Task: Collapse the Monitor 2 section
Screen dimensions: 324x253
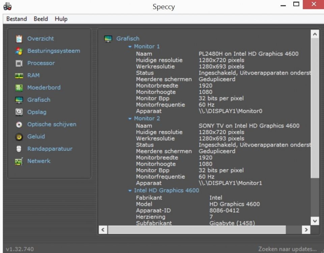Action: [130, 119]
